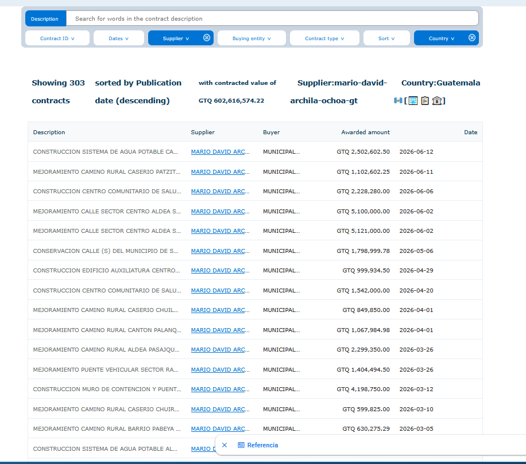This screenshot has width=526, height=464.
Task: Click the bank building icon
Action: pos(437,100)
